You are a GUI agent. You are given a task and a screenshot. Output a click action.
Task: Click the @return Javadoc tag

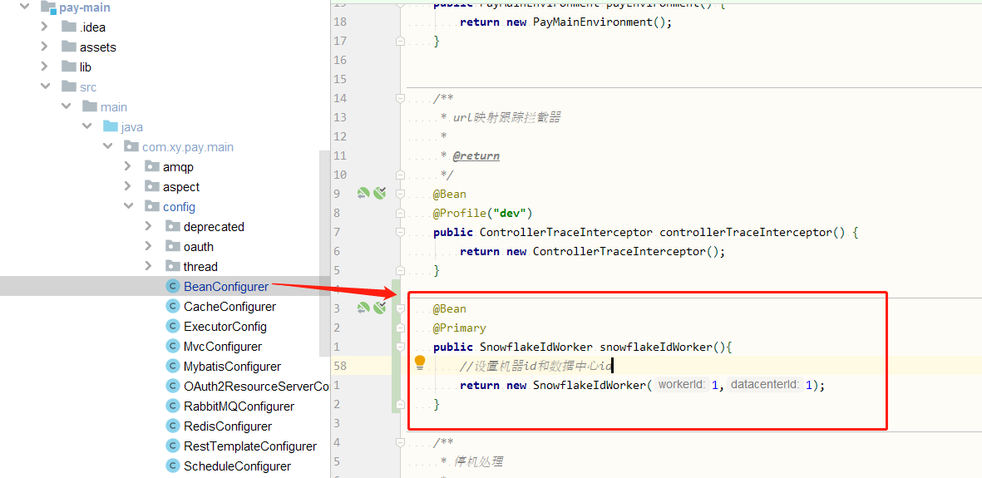point(476,155)
